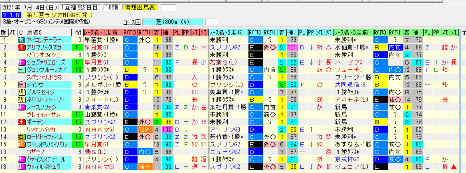
Task: Click the アネモネ(L) race cell
Action: [353, 99]
